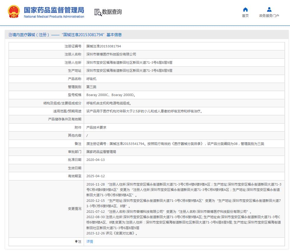Open 政务服务门户 via its text label
This screenshot has height=251, width=290.
[x=269, y=16]
